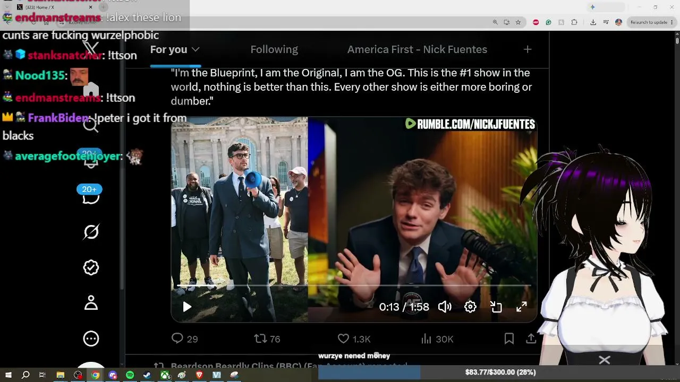The width and height of the screenshot is (680, 382).
Task: Open video settings gear
Action: (x=470, y=307)
